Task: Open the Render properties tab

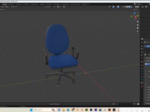Action: (142, 46)
